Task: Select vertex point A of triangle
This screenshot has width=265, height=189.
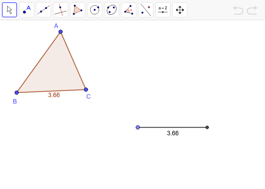Action: click(61, 32)
